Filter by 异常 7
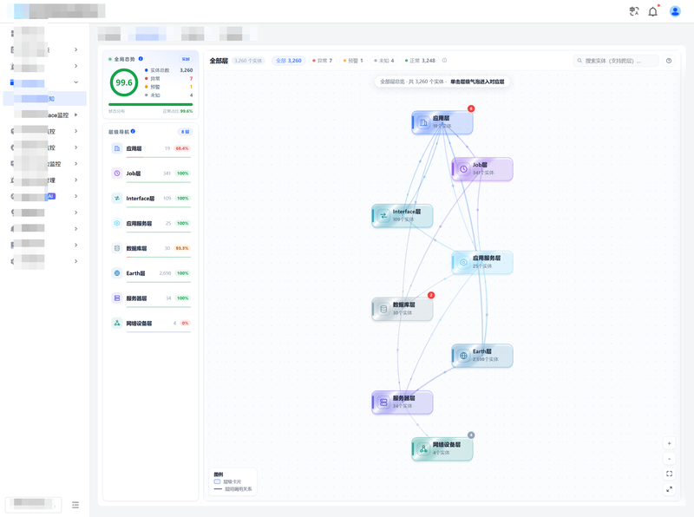The width and height of the screenshot is (694, 517). click(322, 61)
